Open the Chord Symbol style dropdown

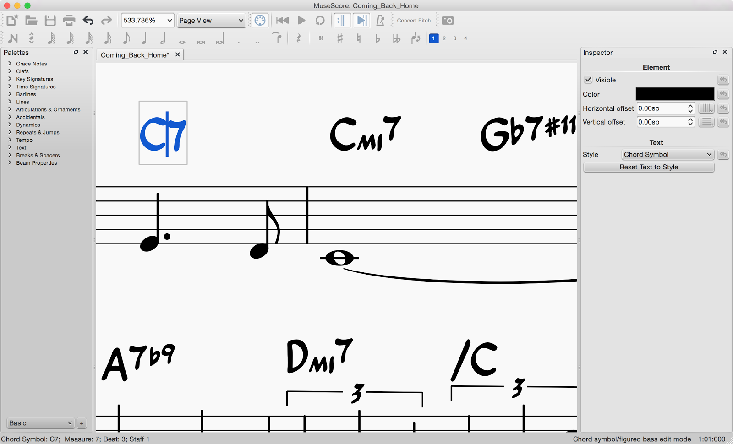click(667, 154)
